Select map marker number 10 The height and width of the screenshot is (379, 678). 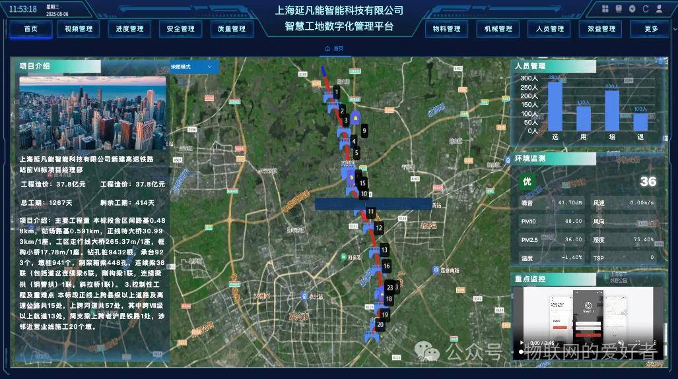pyautogui.click(x=364, y=194)
